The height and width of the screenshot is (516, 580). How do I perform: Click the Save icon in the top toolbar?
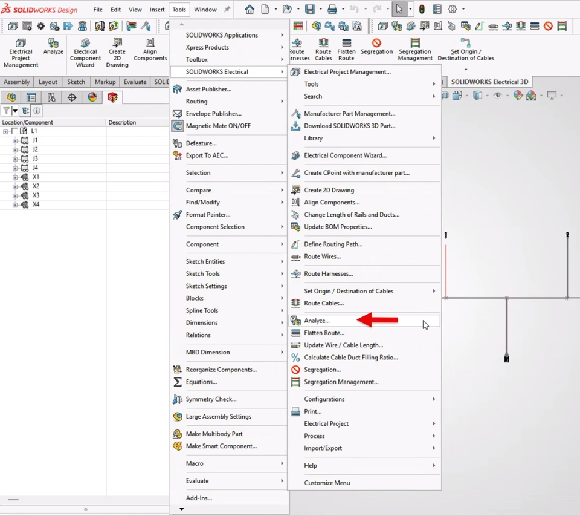pos(309,9)
